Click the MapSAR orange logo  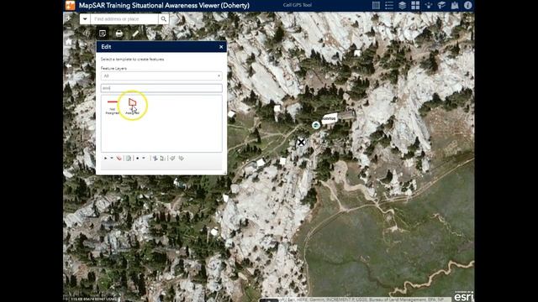[x=70, y=5]
